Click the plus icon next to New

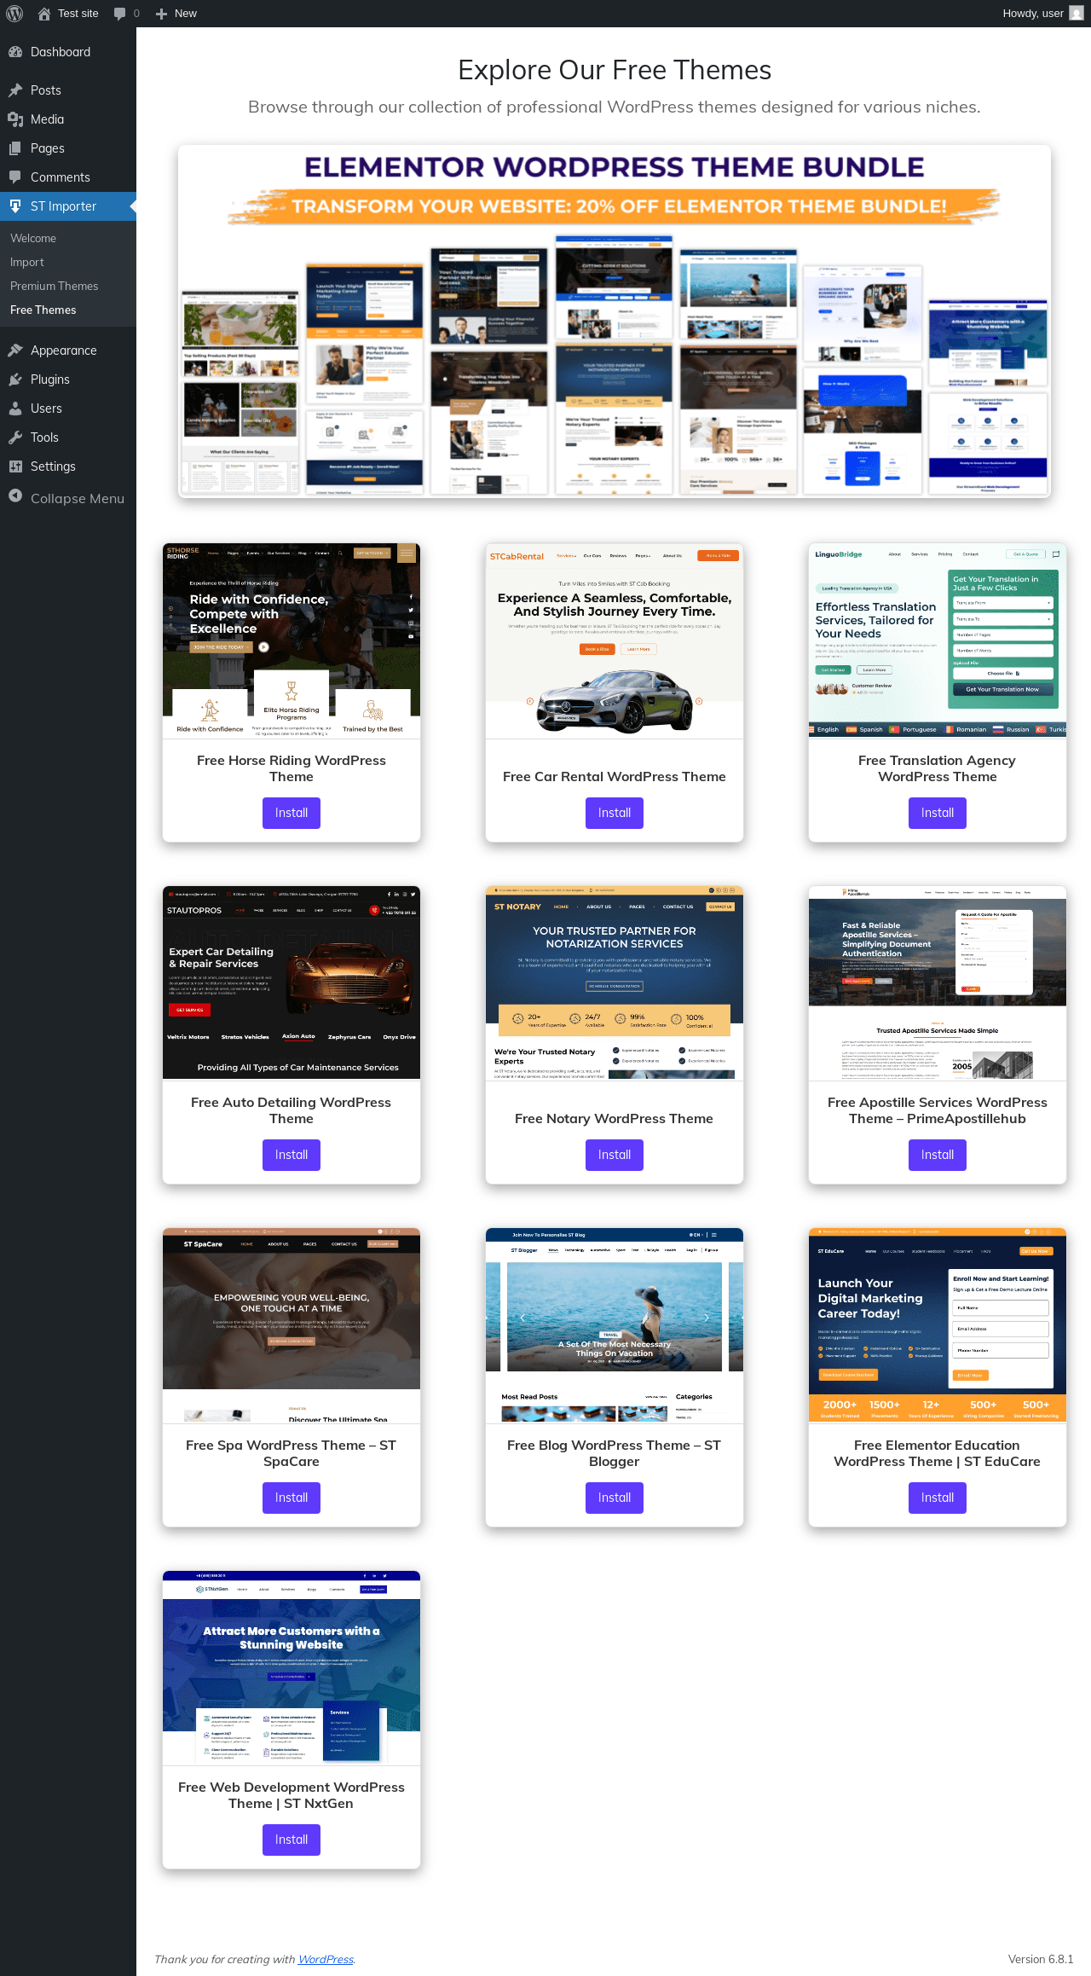point(161,14)
